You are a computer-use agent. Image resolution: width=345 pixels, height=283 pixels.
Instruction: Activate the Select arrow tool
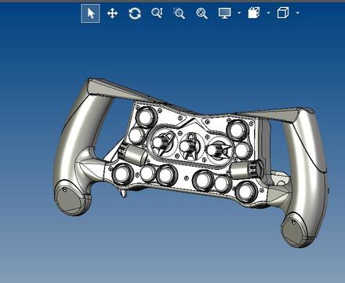click(90, 13)
